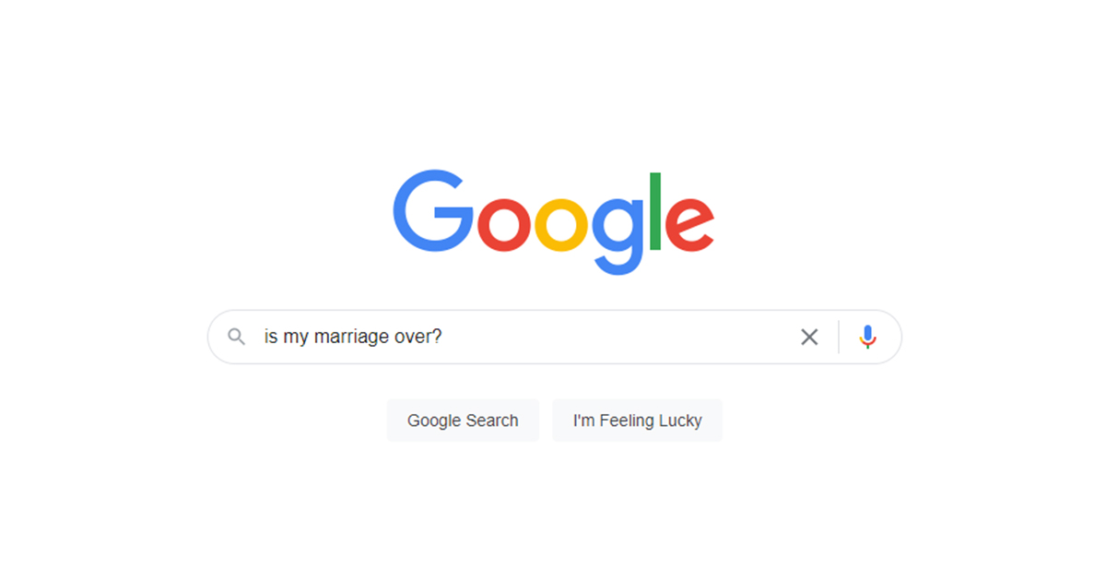Click the magnifying glass icon in search bar

pos(237,338)
